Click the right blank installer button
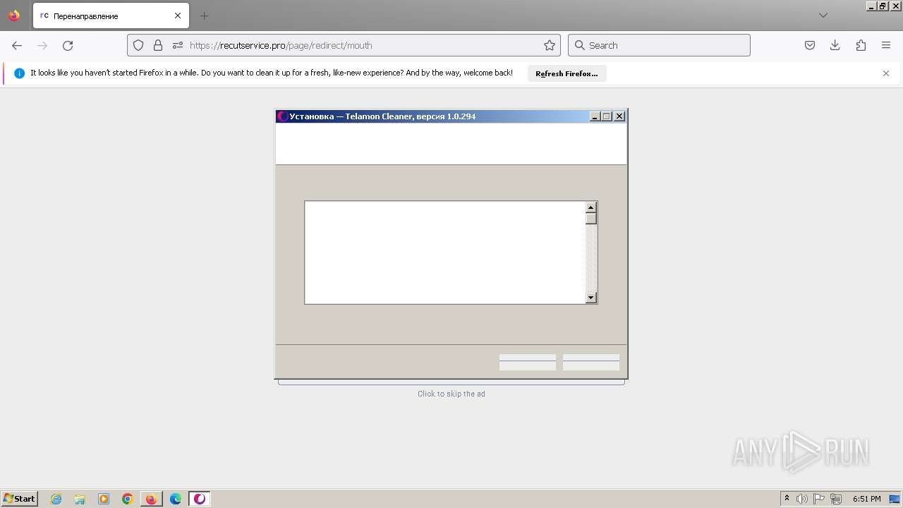The width and height of the screenshot is (903, 508). click(x=591, y=362)
